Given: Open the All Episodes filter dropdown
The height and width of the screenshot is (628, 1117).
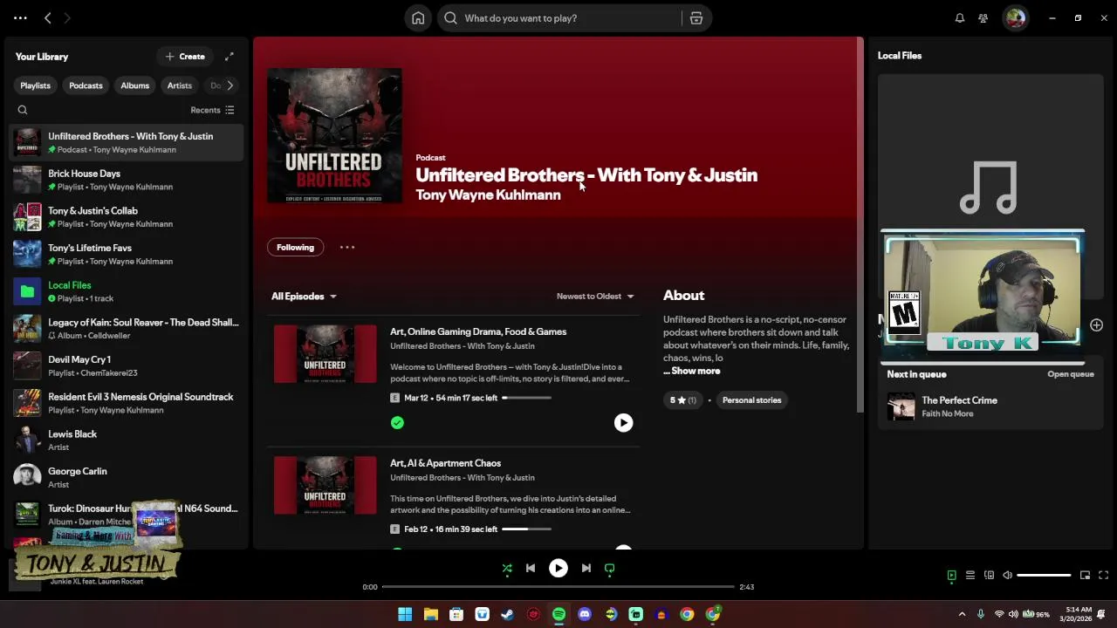Looking at the screenshot, I should click(304, 297).
